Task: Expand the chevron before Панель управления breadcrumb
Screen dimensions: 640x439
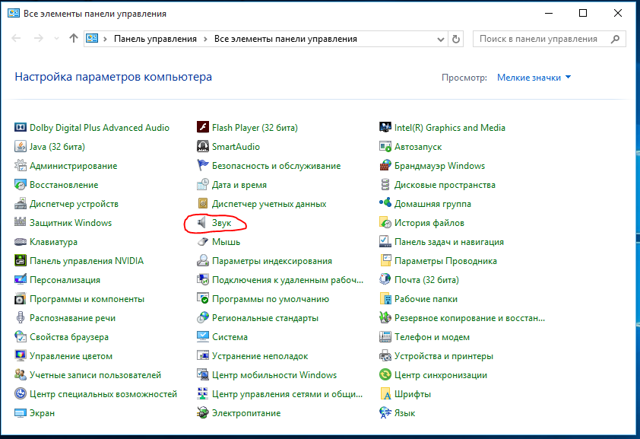Action: (x=106, y=39)
